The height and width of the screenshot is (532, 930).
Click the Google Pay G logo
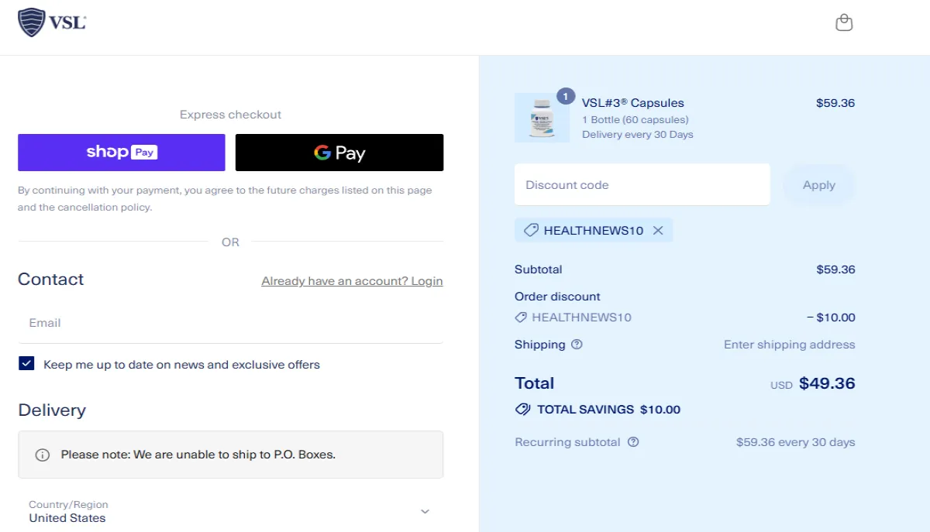pyautogui.click(x=322, y=153)
